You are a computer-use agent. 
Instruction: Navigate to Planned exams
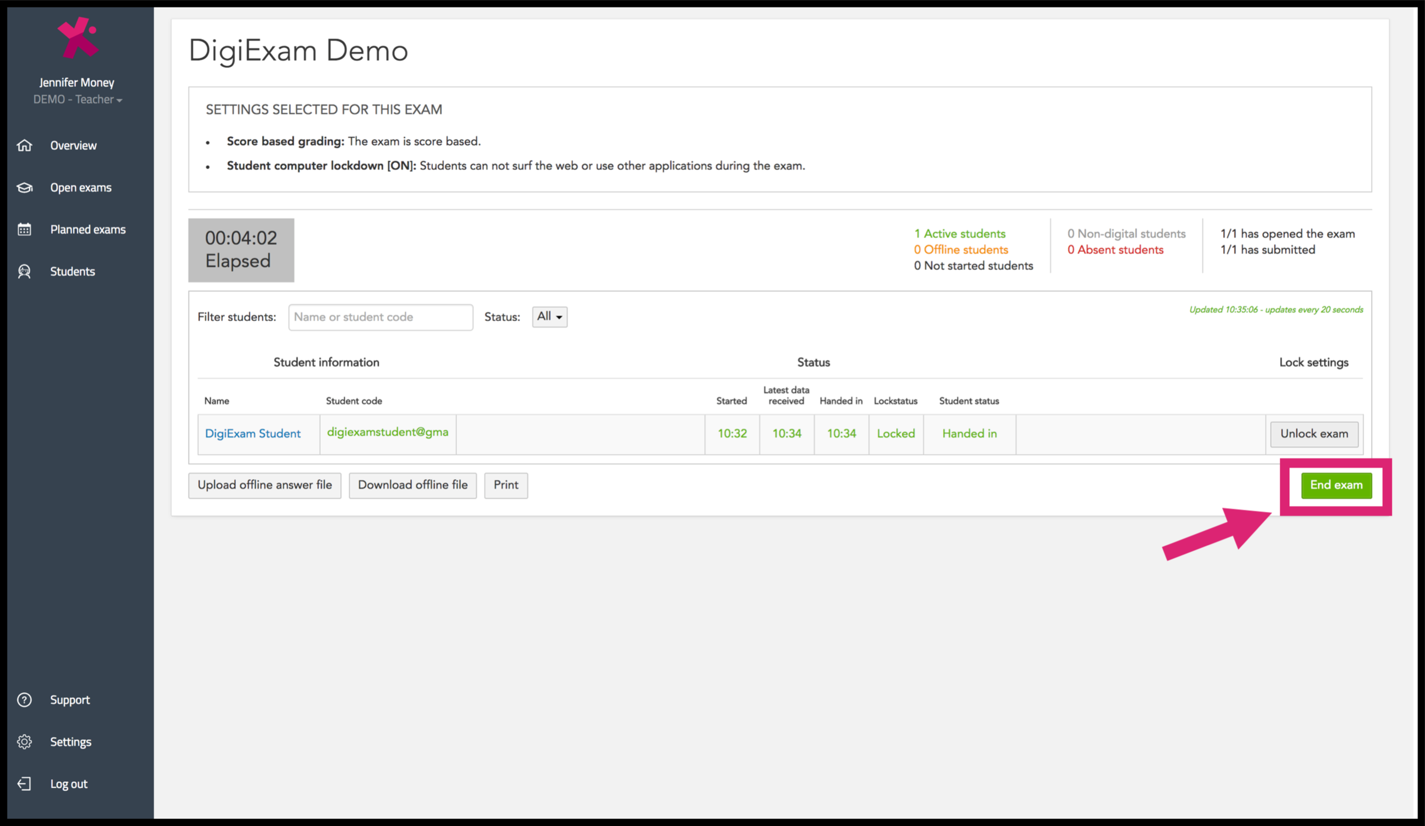click(88, 229)
